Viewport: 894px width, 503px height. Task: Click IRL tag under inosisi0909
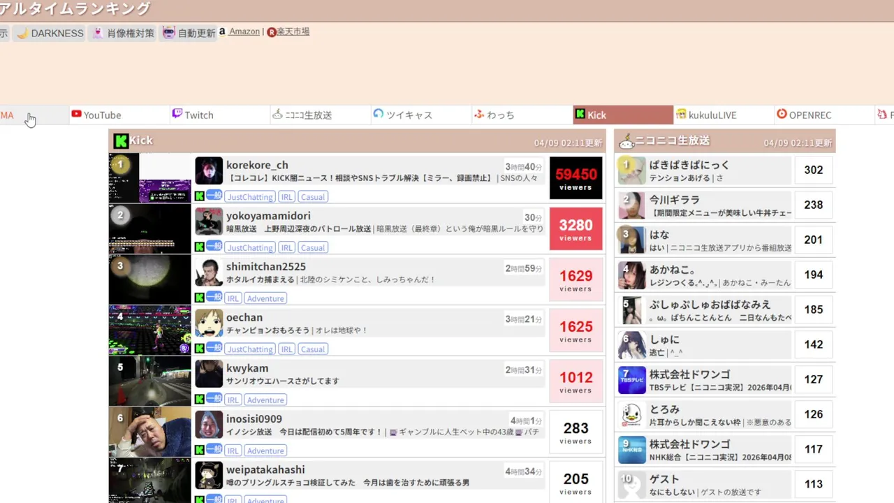coord(233,451)
